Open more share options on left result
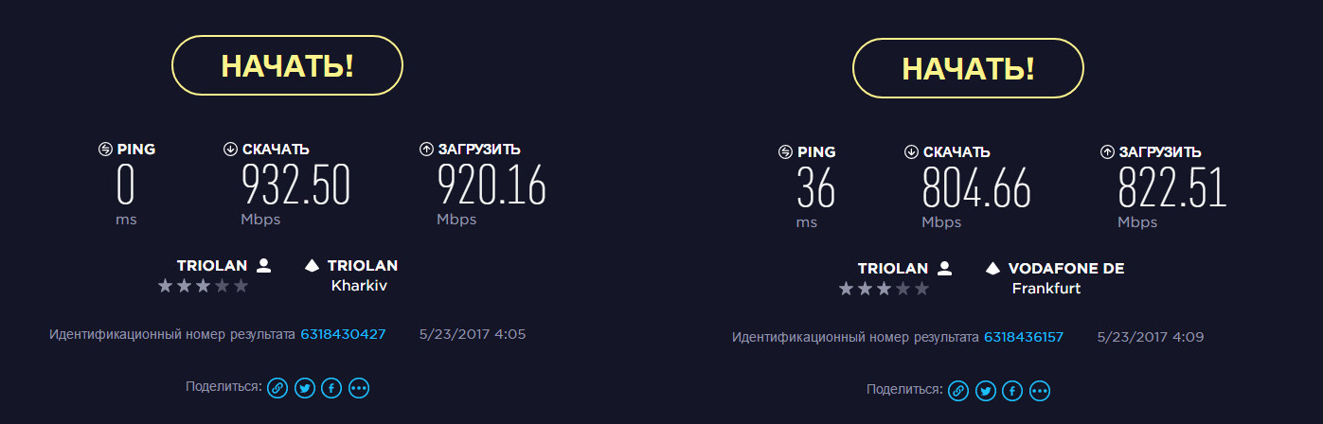1323x424 pixels. click(x=358, y=387)
